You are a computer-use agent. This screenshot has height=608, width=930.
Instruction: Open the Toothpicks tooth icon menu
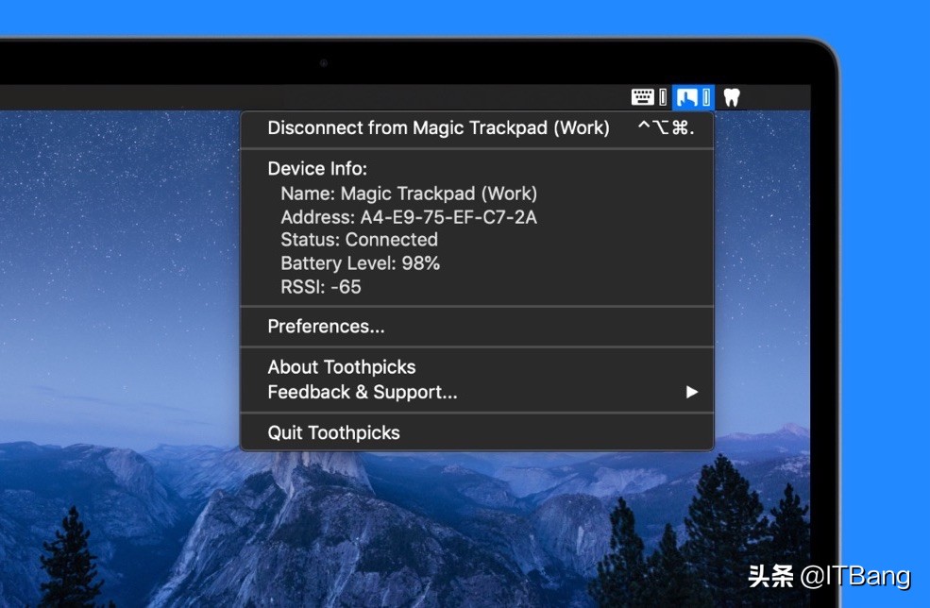click(x=732, y=97)
